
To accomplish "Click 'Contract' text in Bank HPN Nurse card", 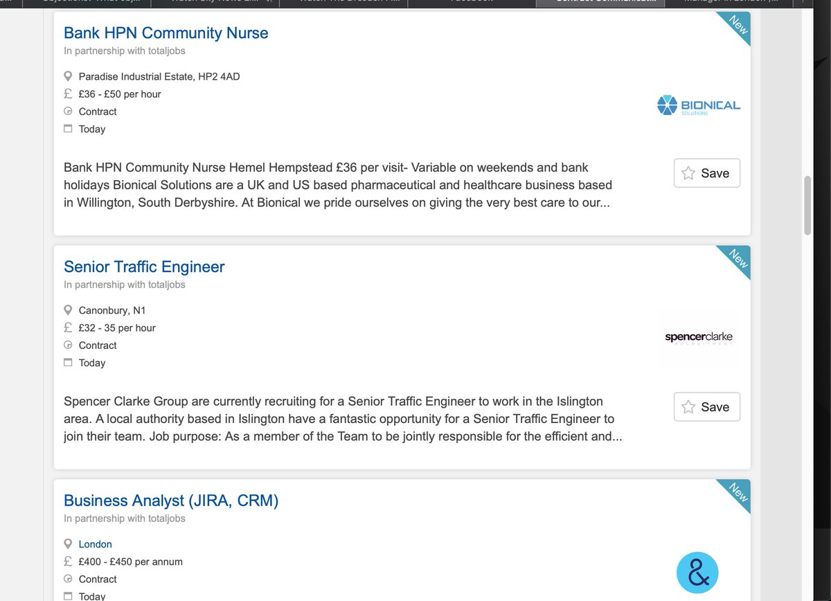I will (x=98, y=111).
